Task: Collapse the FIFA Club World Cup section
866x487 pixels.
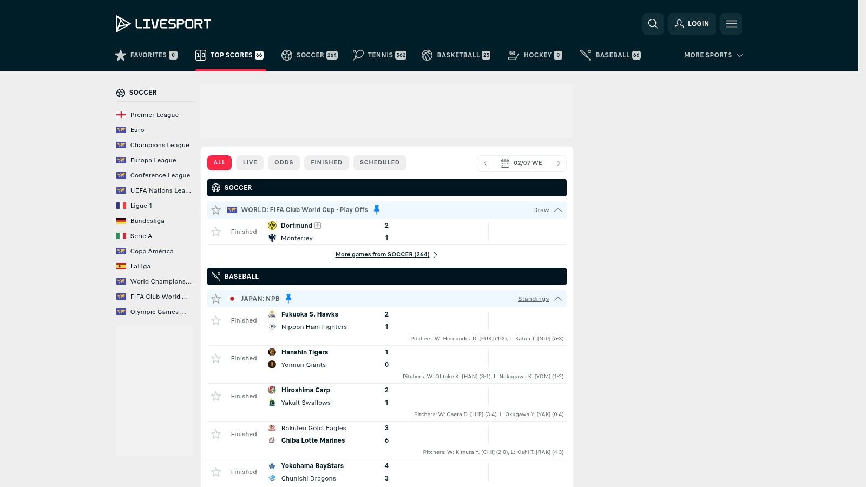Action: coord(558,210)
